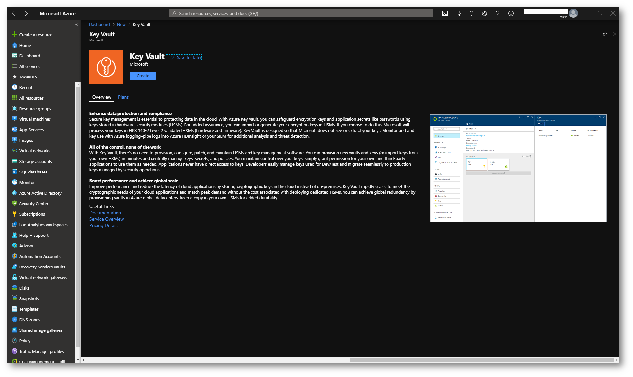Click the user account avatar
Image resolution: width=633 pixels, height=377 pixels.
click(x=573, y=13)
